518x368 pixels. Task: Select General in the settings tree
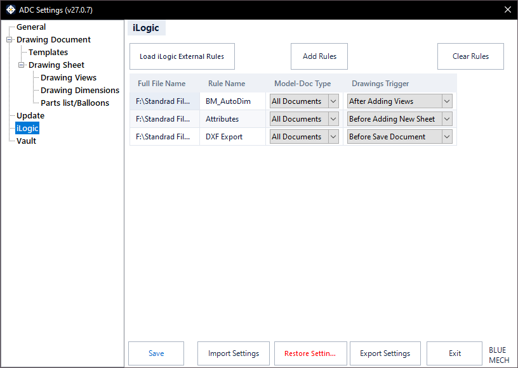(x=31, y=27)
